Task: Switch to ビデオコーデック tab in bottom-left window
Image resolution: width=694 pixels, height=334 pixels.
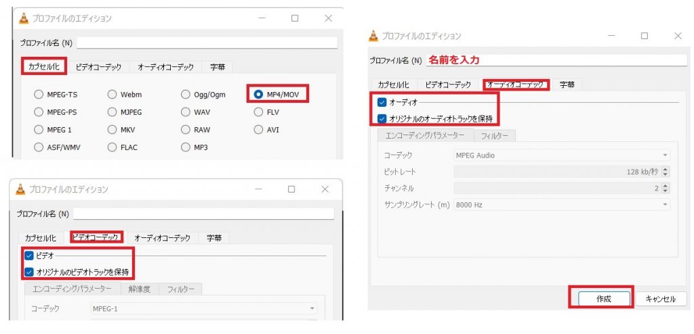Action: 97,238
